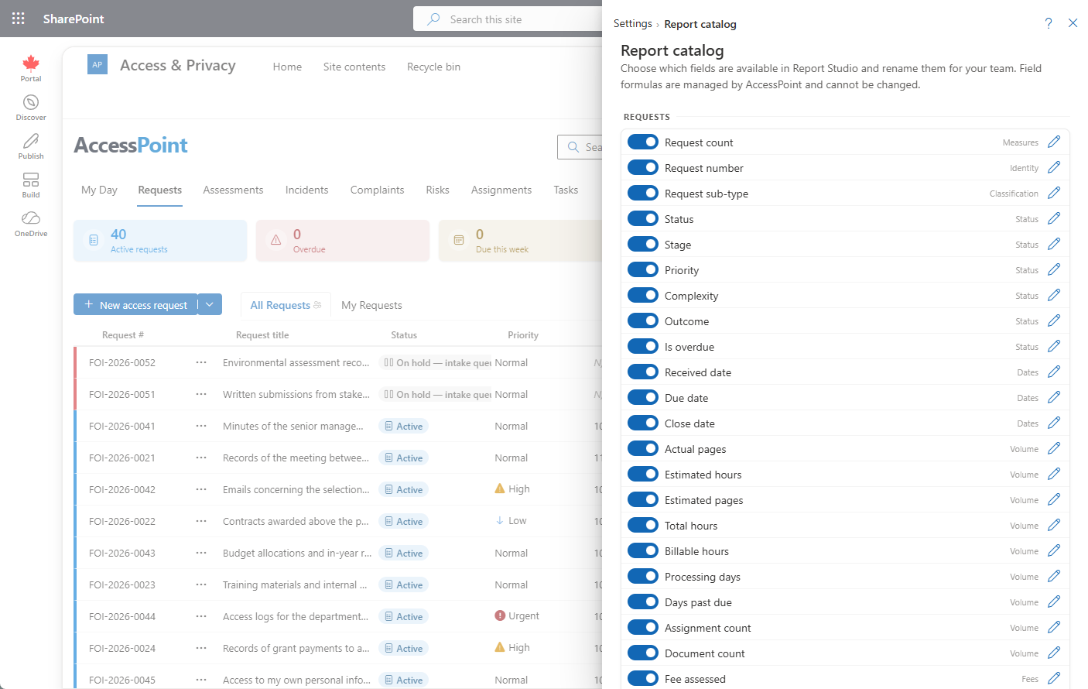Screen dimensions: 1088x689
Task: Turn off Estimated pages field
Action: (643, 499)
